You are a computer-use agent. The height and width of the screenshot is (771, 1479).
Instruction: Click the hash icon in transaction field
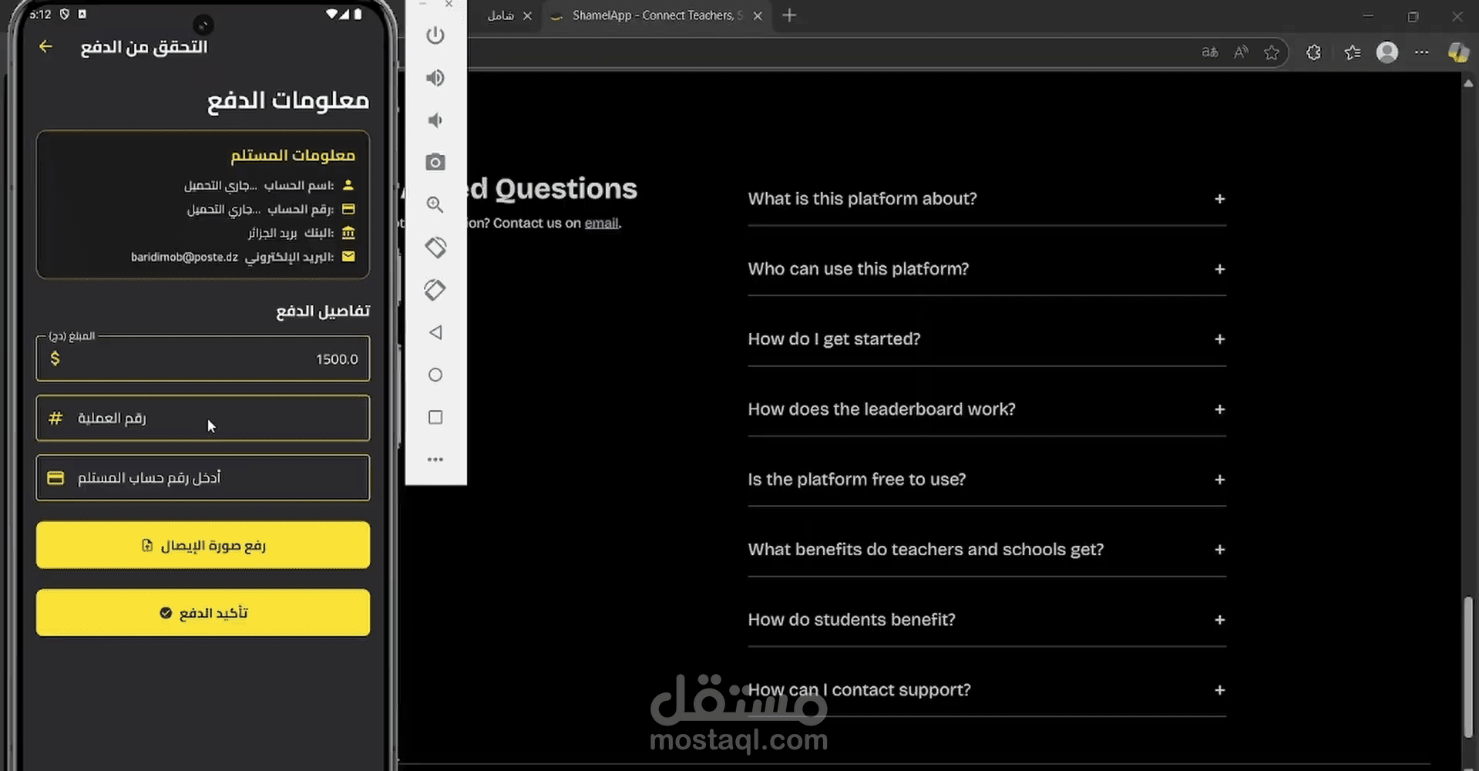click(55, 418)
